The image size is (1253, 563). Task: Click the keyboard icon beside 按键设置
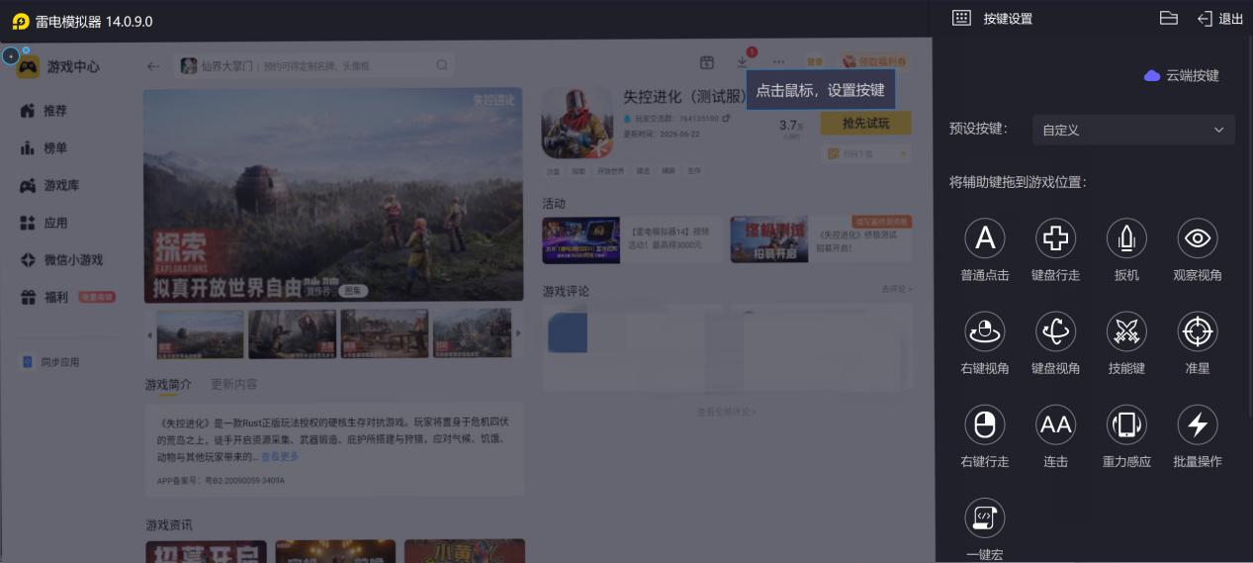(960, 18)
